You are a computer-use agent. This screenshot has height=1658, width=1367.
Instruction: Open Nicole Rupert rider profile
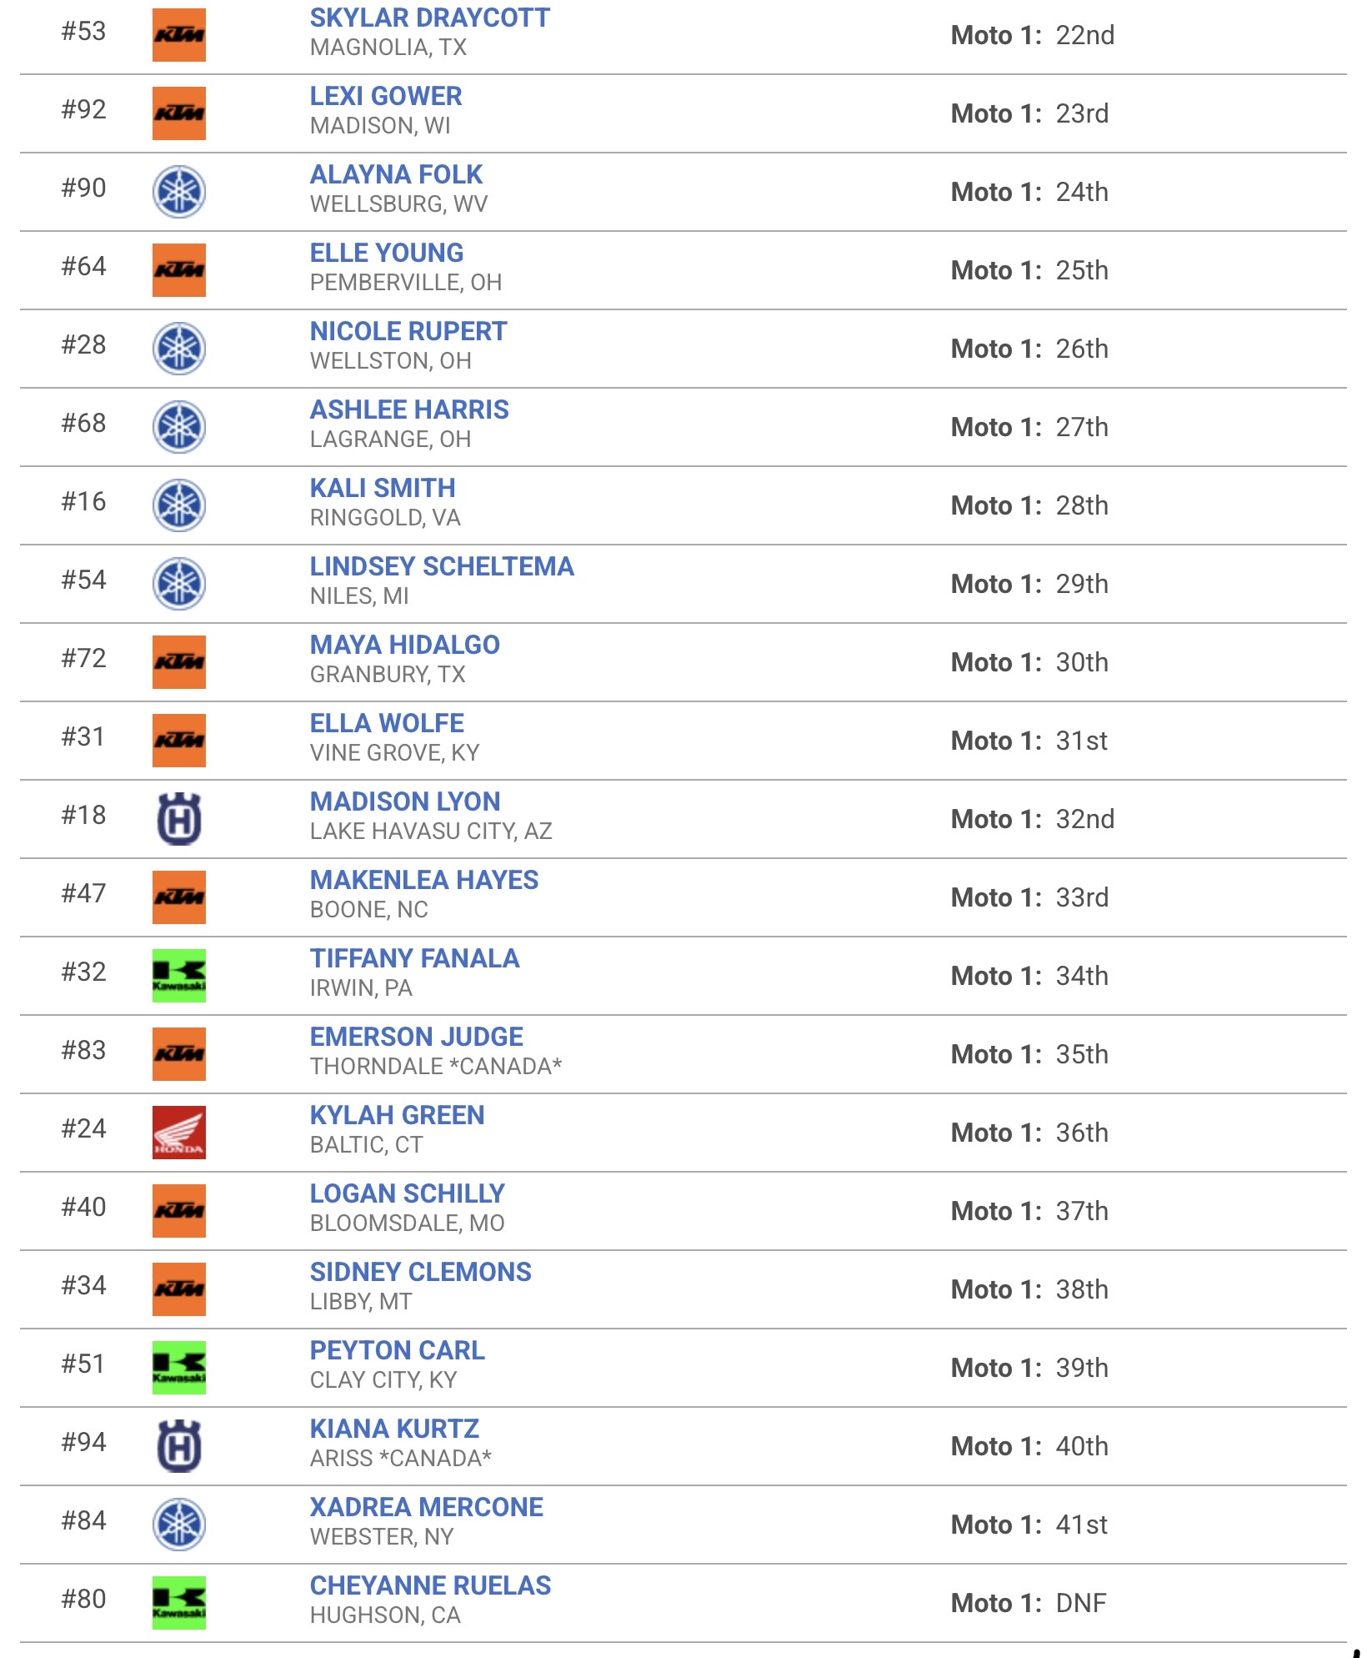tap(408, 331)
